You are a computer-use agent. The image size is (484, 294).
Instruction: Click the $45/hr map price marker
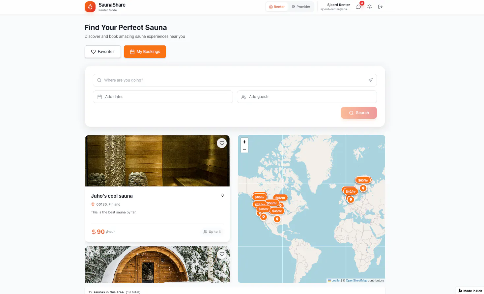click(x=277, y=211)
